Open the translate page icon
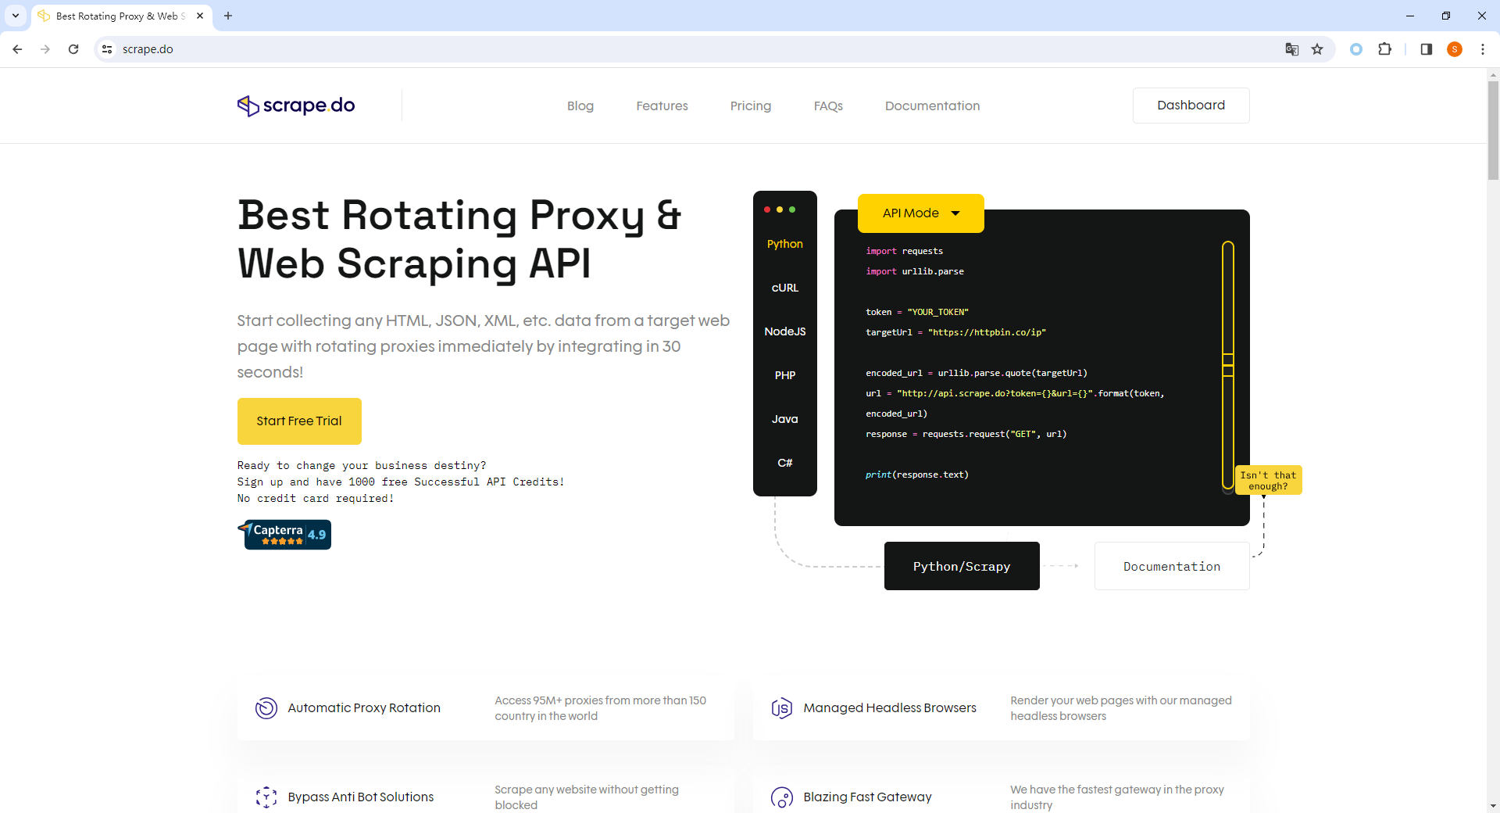Viewport: 1500px width, 813px height. pyautogui.click(x=1292, y=49)
